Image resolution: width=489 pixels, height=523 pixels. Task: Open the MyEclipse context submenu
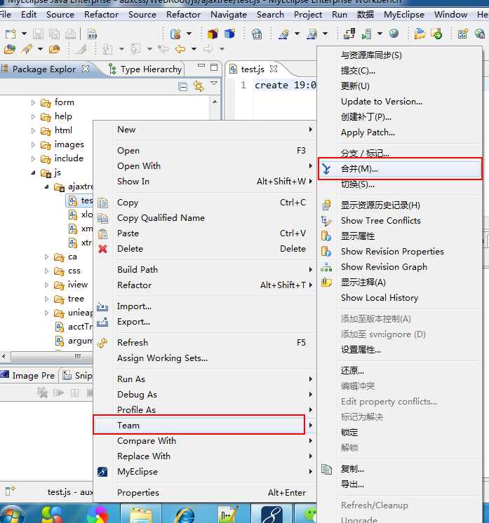pos(204,472)
